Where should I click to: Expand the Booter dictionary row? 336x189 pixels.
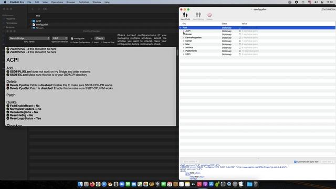pyautogui.click(x=184, y=34)
